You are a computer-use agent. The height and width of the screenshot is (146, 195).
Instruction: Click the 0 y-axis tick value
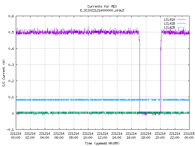[13, 113]
